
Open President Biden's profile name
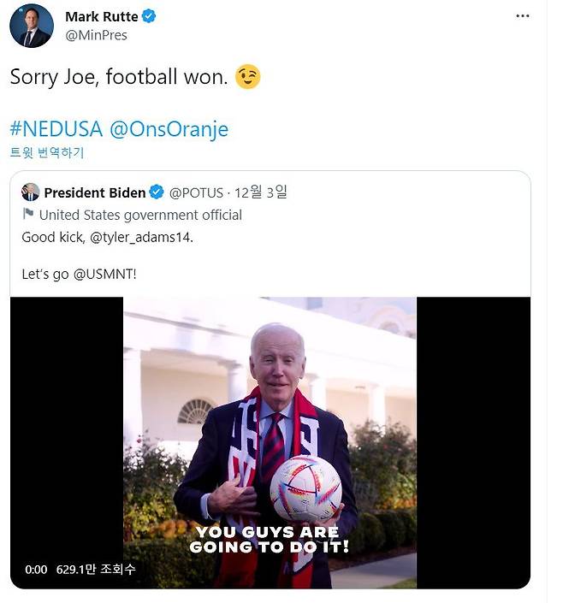94,192
